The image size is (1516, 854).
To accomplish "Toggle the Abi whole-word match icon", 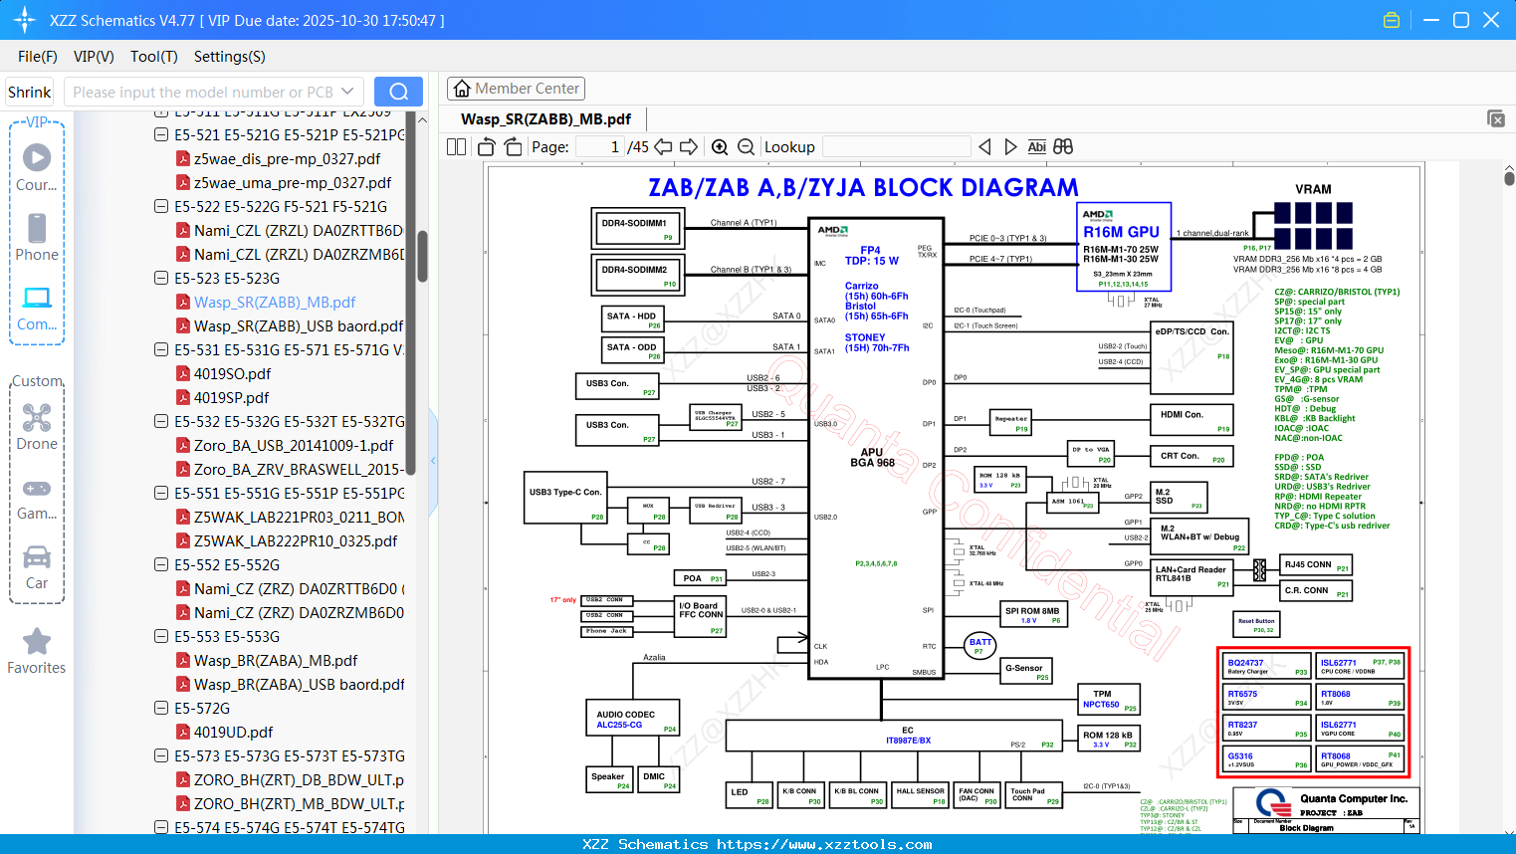I will [x=1037, y=147].
